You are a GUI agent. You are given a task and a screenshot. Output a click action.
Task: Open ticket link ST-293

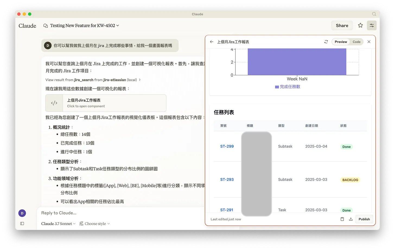click(227, 180)
